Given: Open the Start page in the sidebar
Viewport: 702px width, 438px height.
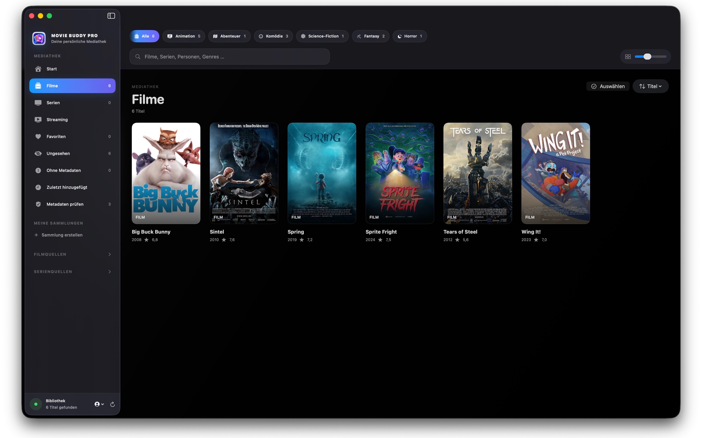Looking at the screenshot, I should pyautogui.click(x=72, y=69).
